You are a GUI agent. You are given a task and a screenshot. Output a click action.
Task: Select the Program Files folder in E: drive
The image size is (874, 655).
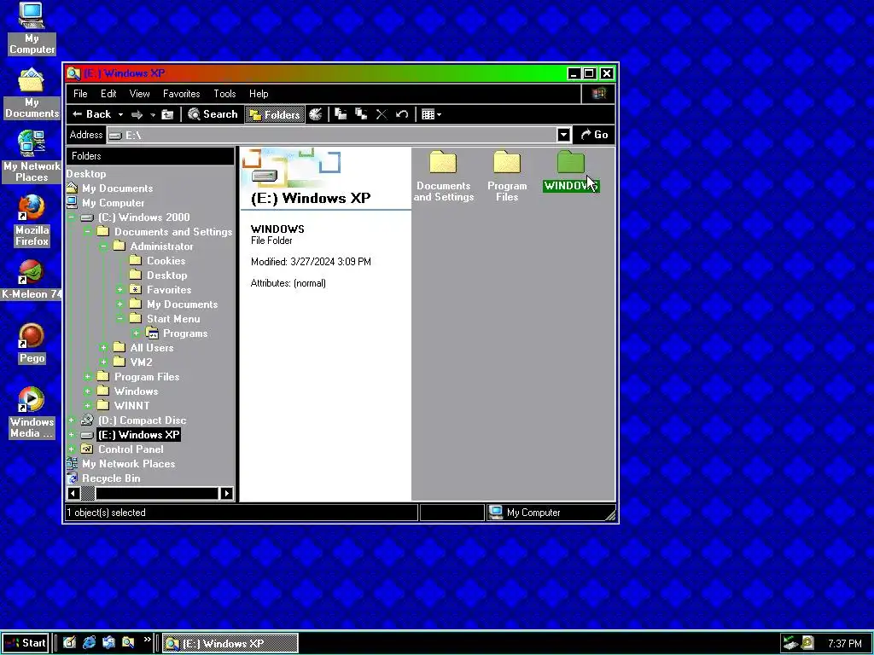coord(507,176)
